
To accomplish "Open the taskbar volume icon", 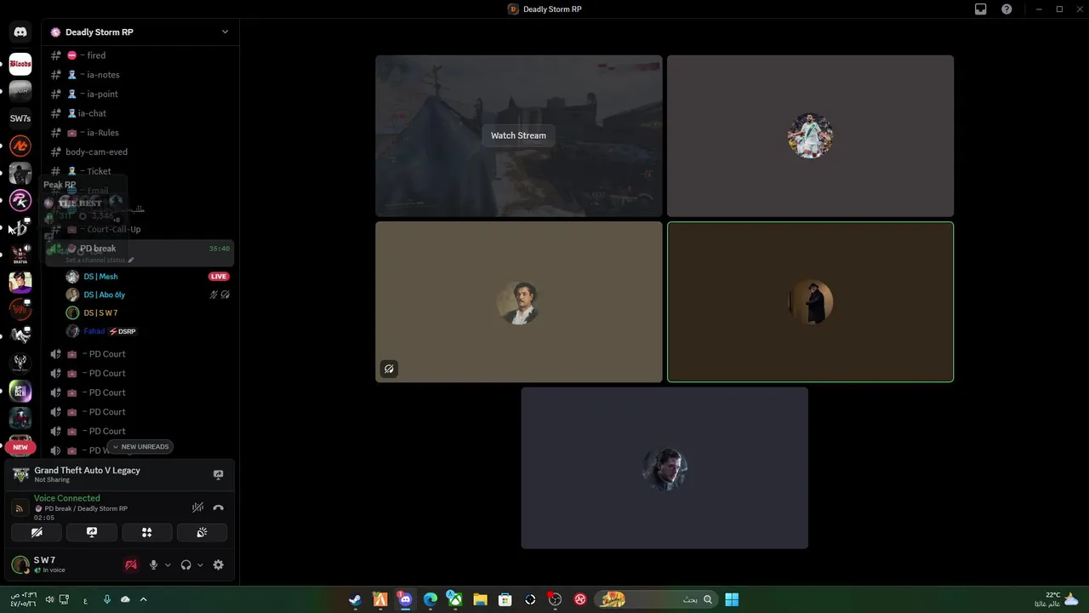I will coord(49,599).
